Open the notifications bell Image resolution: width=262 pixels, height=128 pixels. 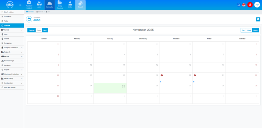pyautogui.click(x=239, y=5)
